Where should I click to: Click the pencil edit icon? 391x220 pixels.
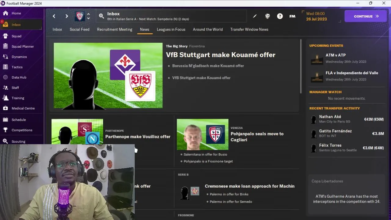[x=255, y=16]
